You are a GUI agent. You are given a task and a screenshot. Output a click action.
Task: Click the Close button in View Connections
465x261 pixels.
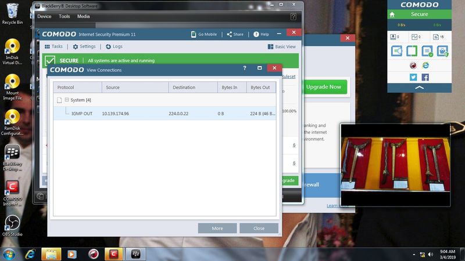259,228
